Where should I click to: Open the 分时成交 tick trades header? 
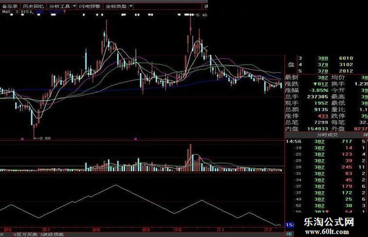(x=327, y=135)
